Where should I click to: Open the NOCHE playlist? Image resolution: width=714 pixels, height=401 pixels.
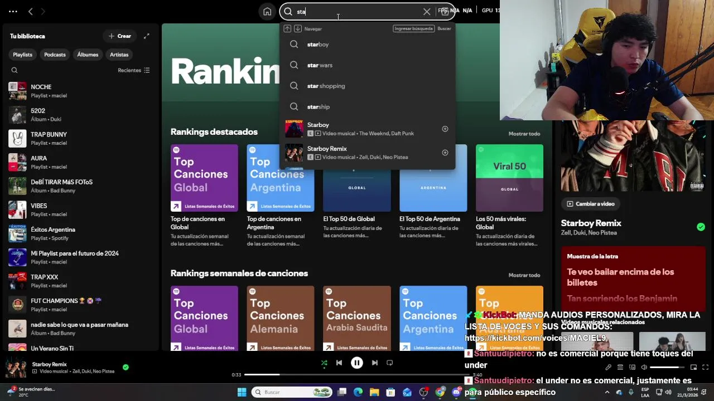click(x=81, y=91)
